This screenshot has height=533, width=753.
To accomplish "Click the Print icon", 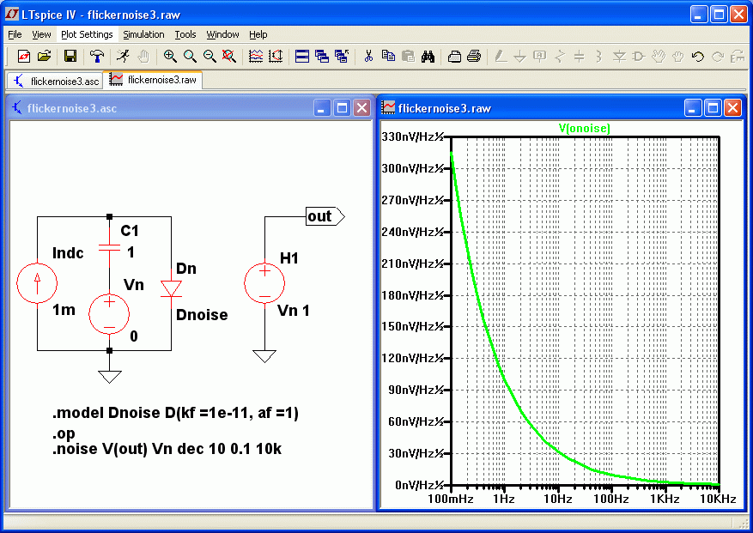I will tap(474, 56).
